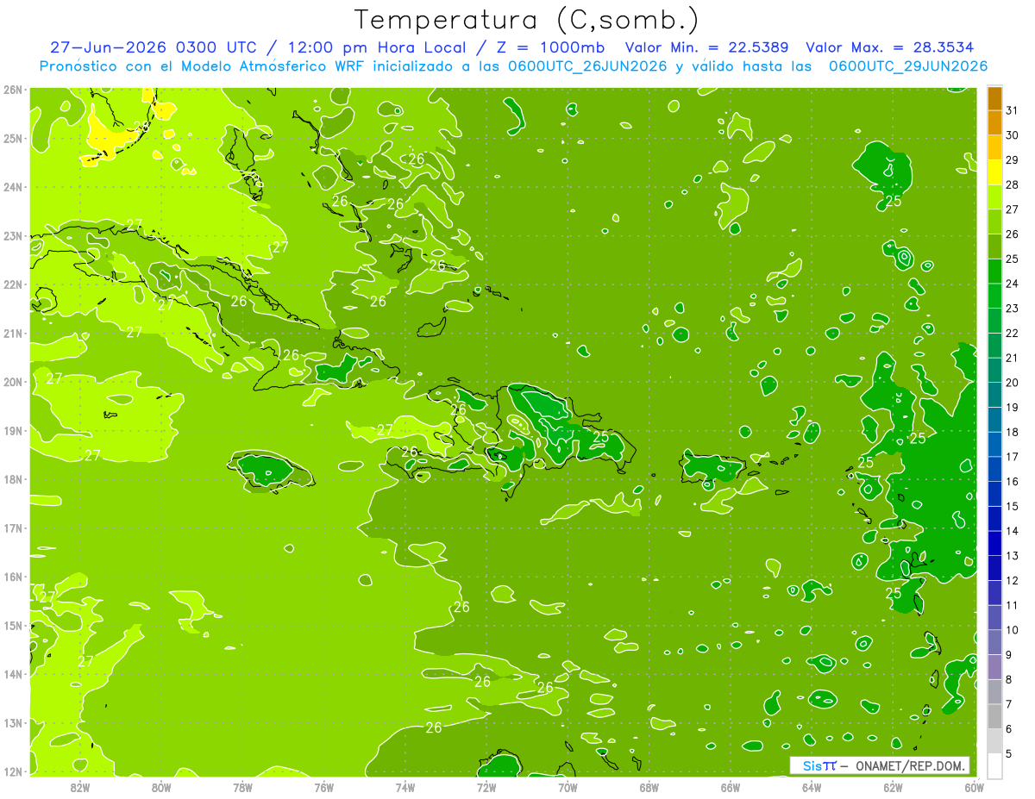Click the 64W longitude axis label
Screen dimensions: 1035x799
[812, 787]
